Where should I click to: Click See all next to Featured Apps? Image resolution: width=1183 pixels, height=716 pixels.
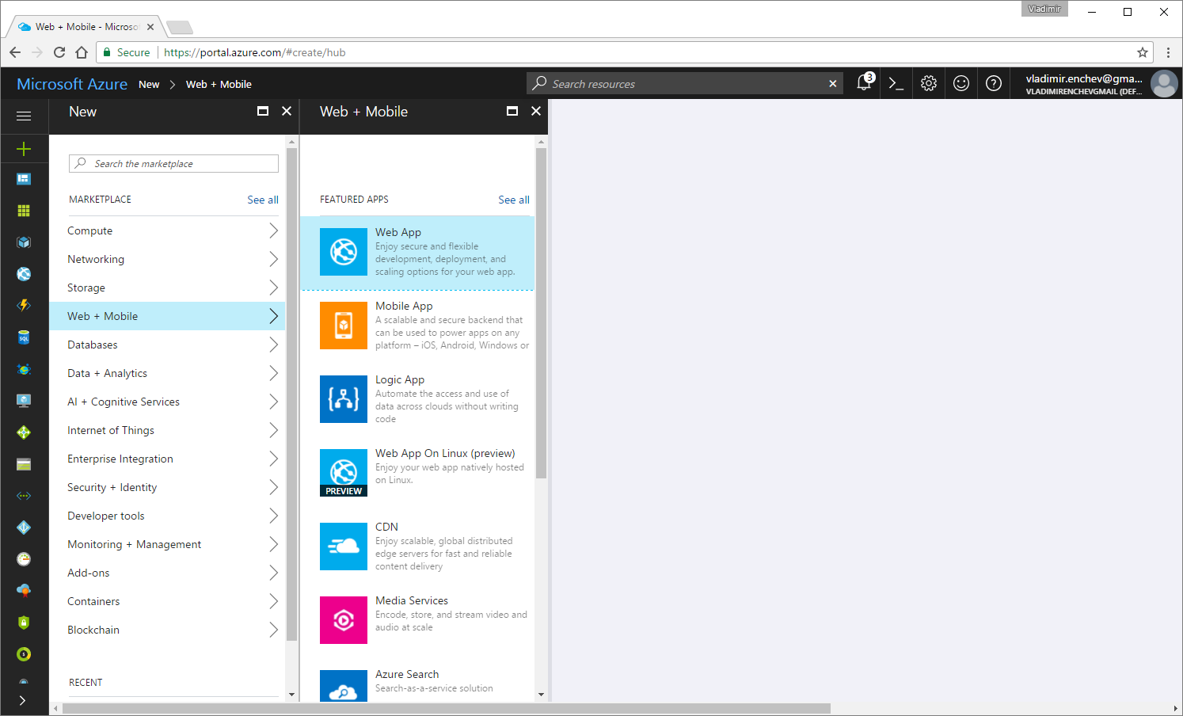(x=514, y=200)
